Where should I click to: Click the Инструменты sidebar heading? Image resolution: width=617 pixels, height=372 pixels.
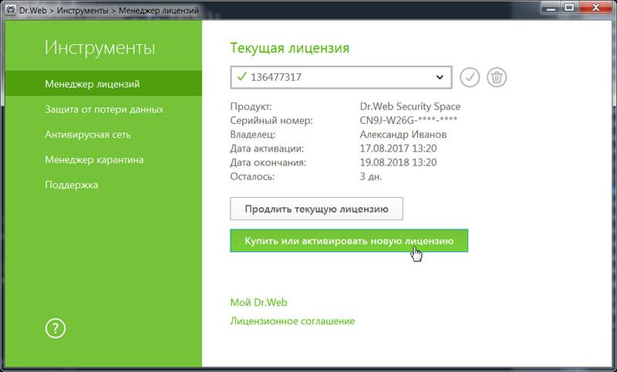100,48
